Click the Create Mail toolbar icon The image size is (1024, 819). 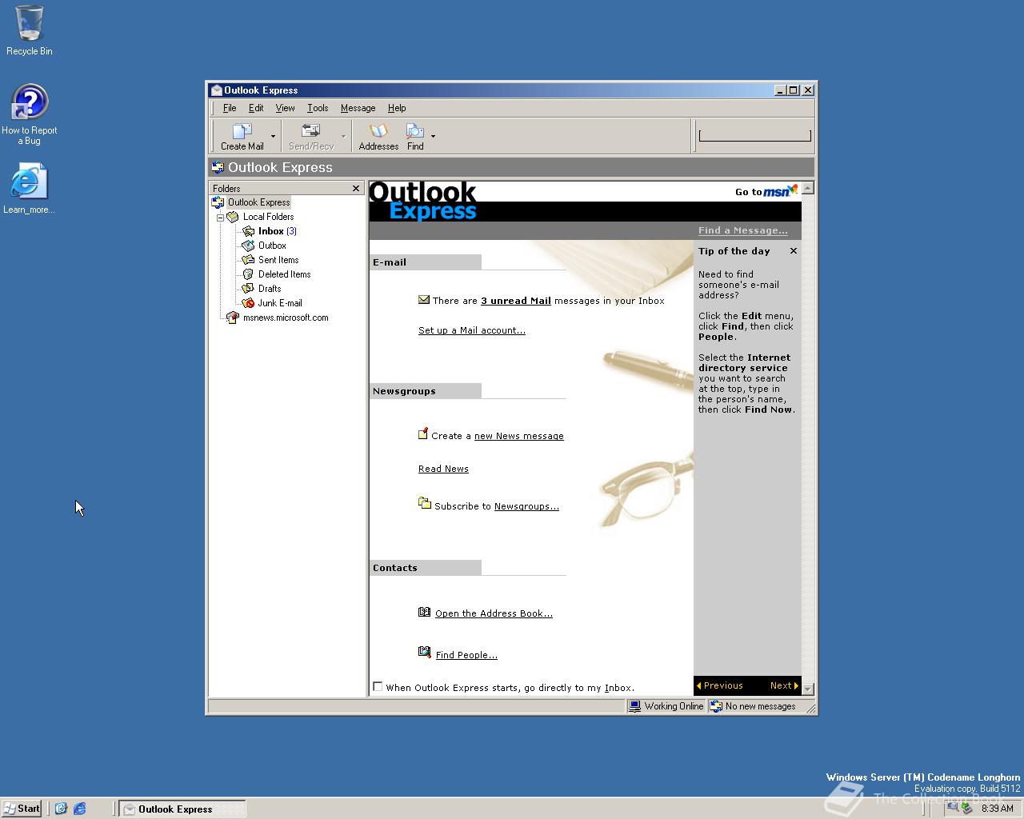[242, 130]
